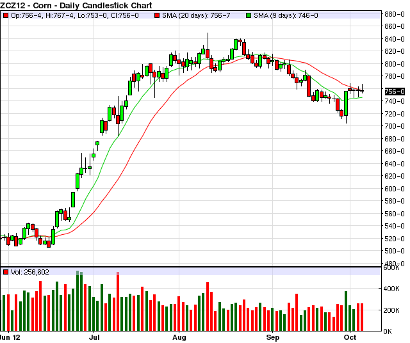The height and width of the screenshot is (343, 410).
Task: Click the 720-0 price axis label
Action: coord(395,114)
